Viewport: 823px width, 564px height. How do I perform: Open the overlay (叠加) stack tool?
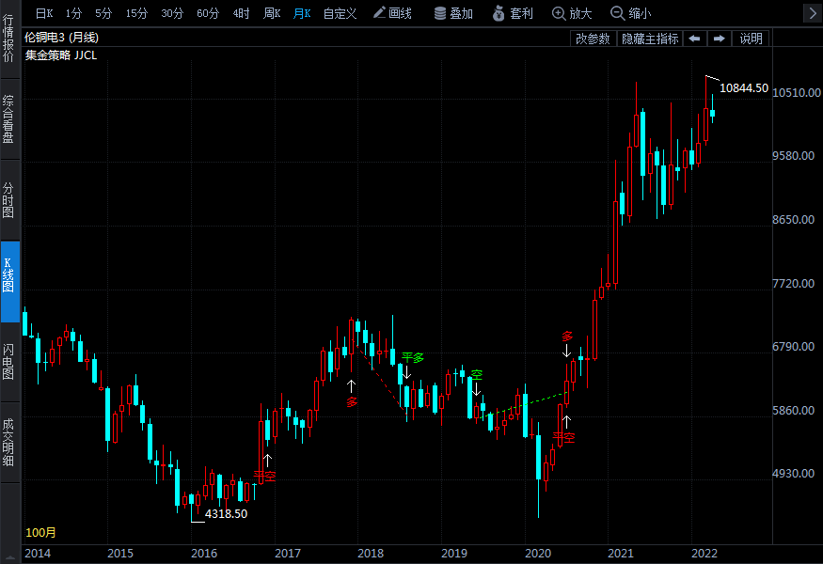pos(453,14)
